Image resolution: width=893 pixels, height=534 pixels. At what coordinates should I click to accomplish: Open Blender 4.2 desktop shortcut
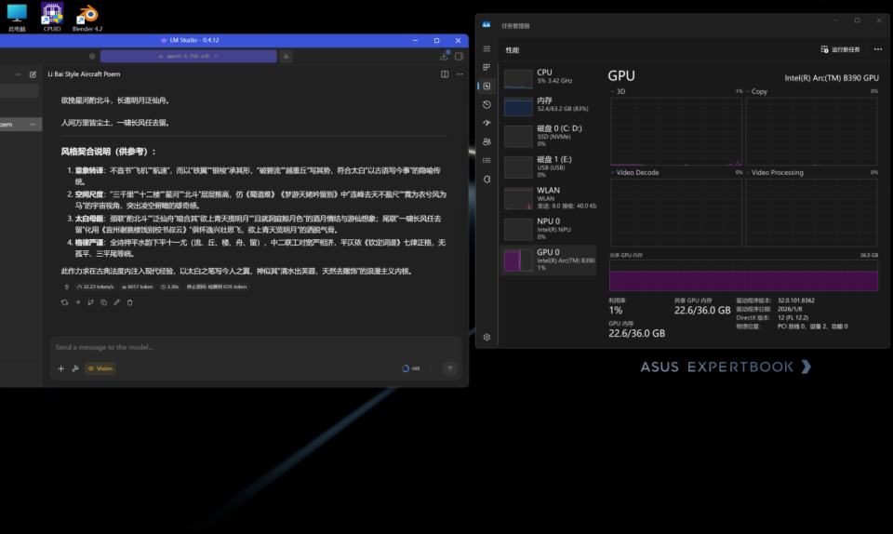point(87,17)
